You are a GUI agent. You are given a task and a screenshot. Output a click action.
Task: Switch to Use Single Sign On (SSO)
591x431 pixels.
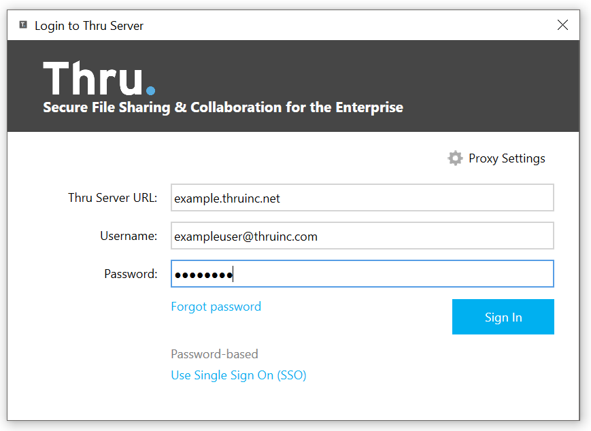click(x=239, y=375)
